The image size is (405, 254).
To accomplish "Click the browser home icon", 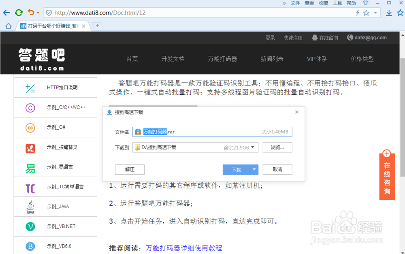I will click(x=9, y=26).
